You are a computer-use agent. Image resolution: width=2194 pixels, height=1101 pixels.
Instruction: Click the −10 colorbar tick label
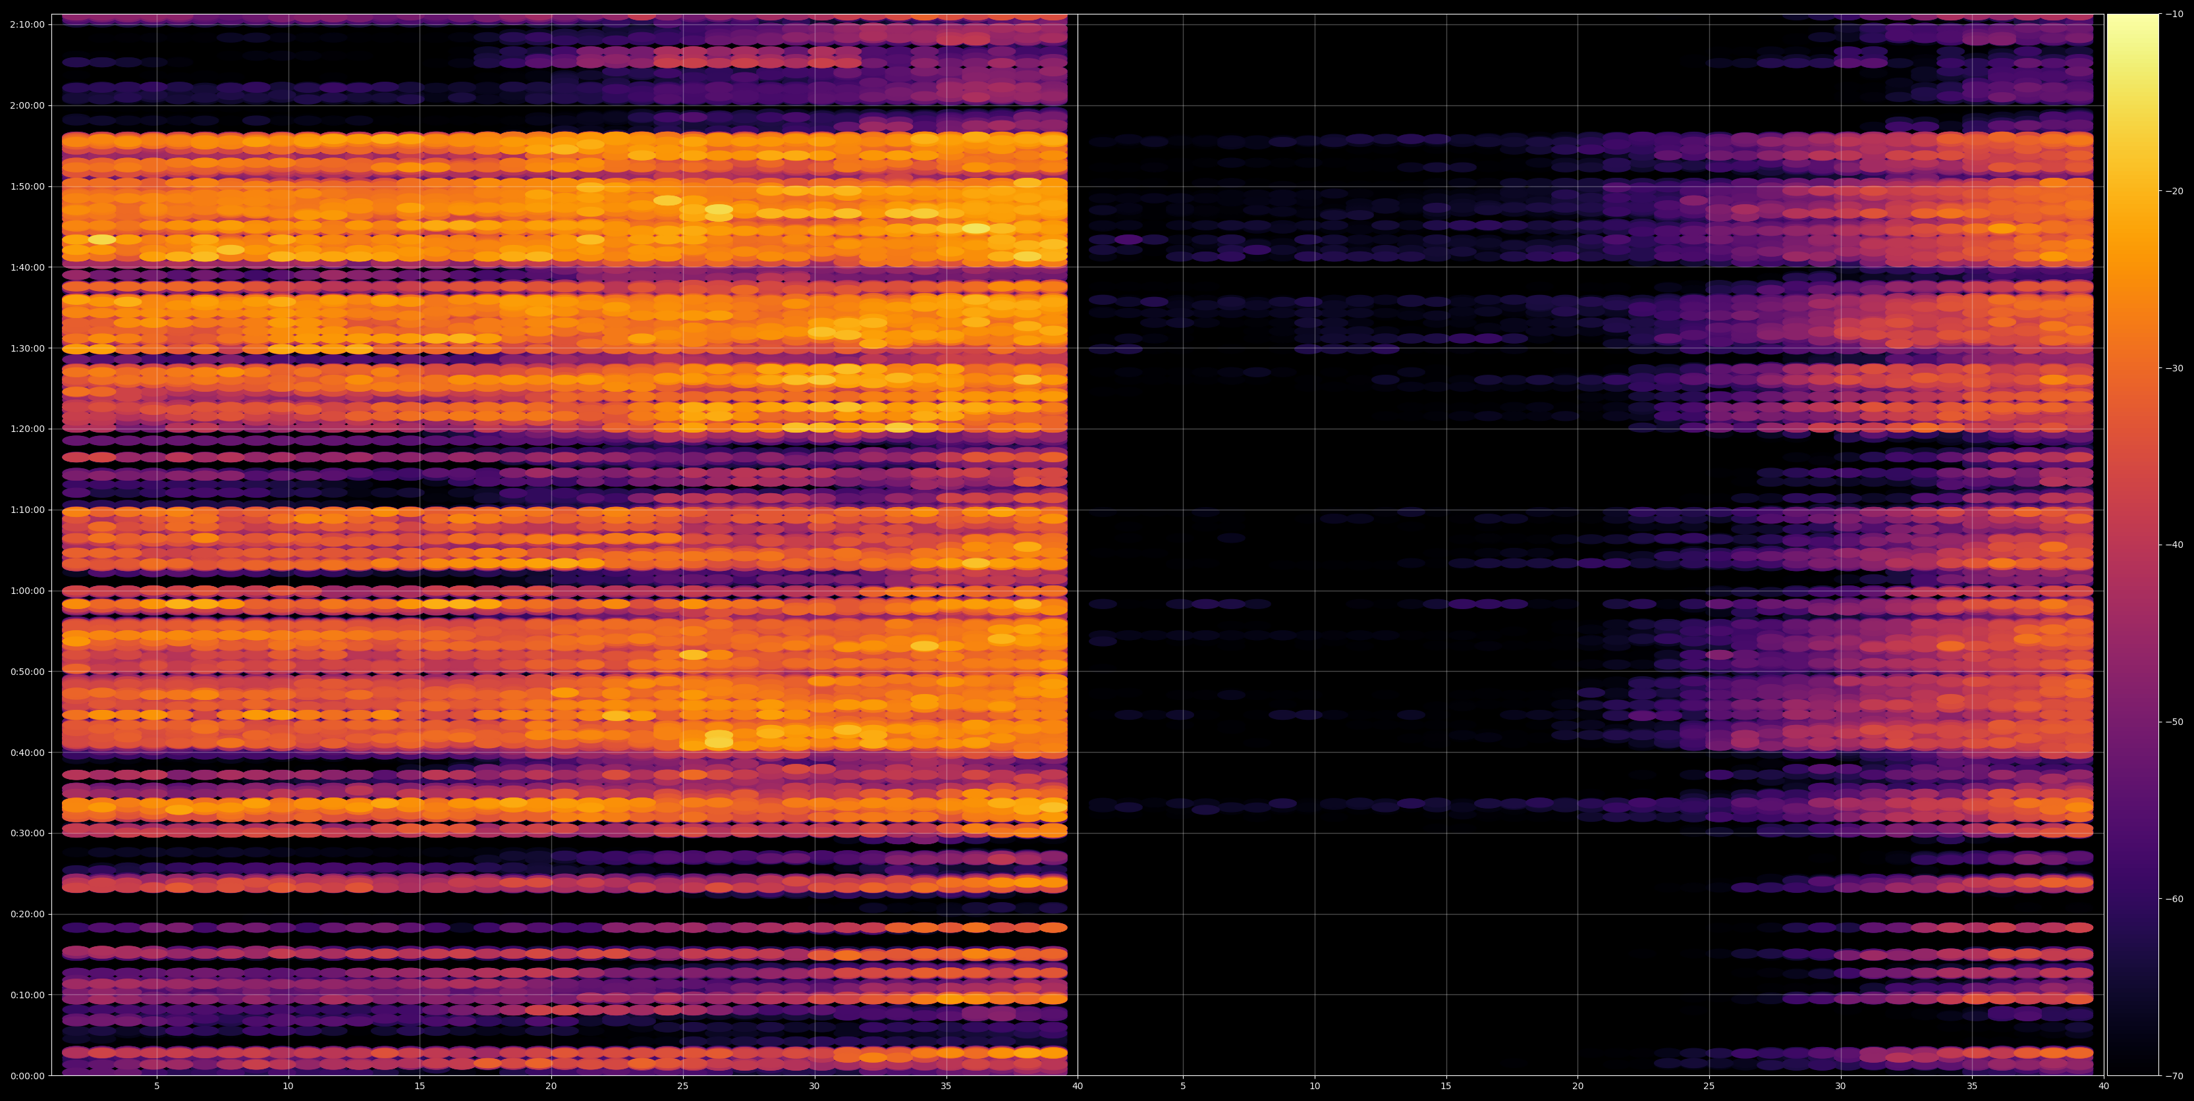tap(2176, 14)
